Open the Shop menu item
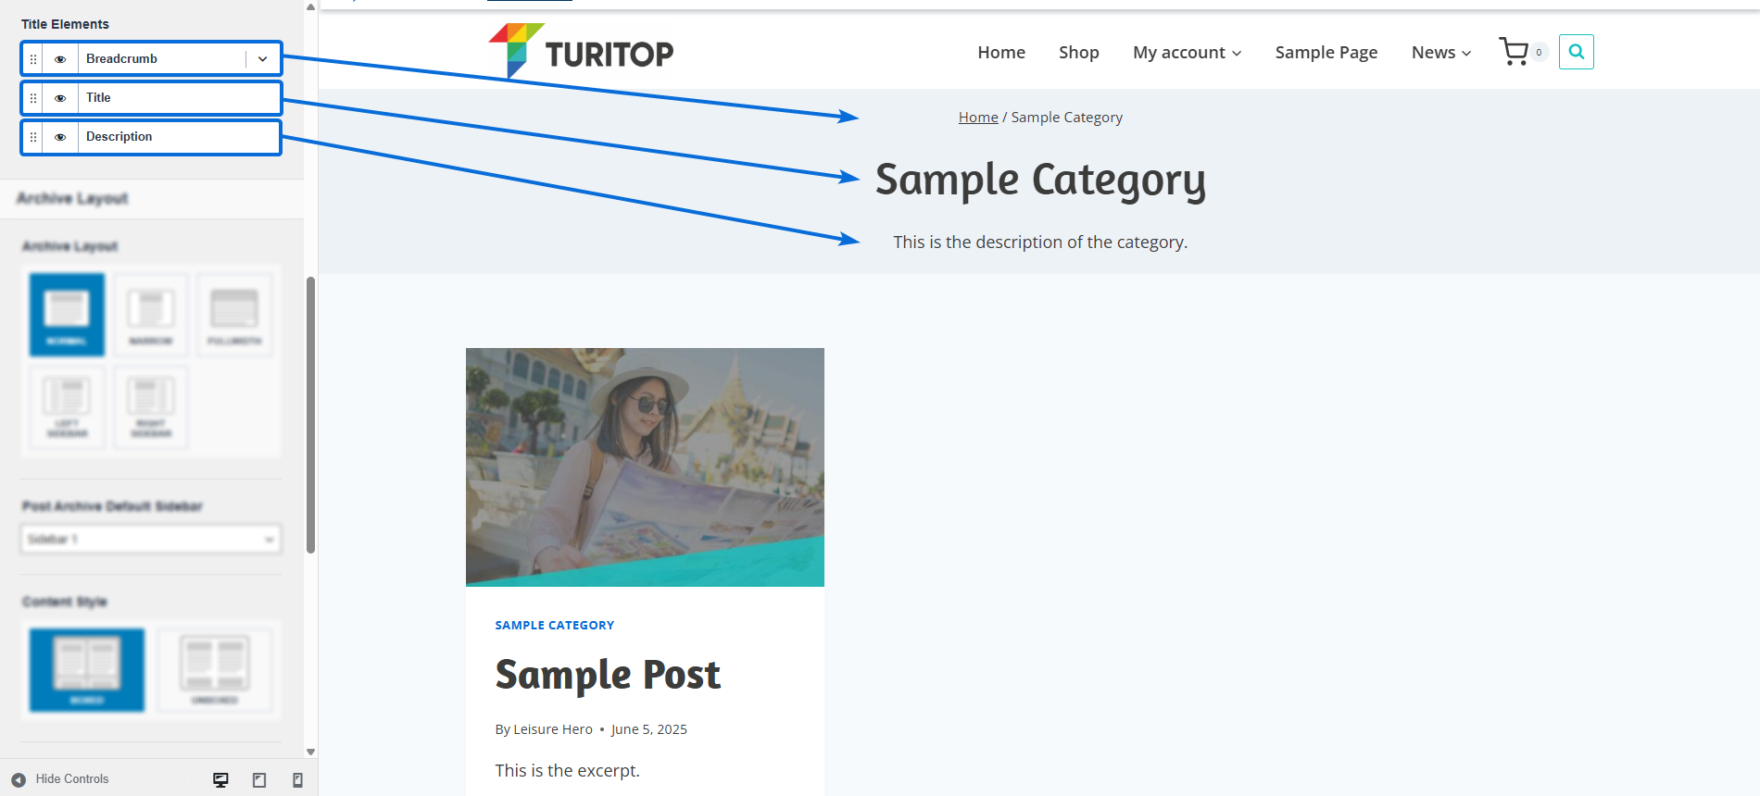This screenshot has height=796, width=1760. click(x=1078, y=53)
